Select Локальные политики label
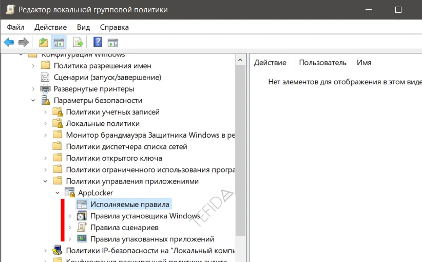Image resolution: width=422 pixels, height=262 pixels. point(103,124)
